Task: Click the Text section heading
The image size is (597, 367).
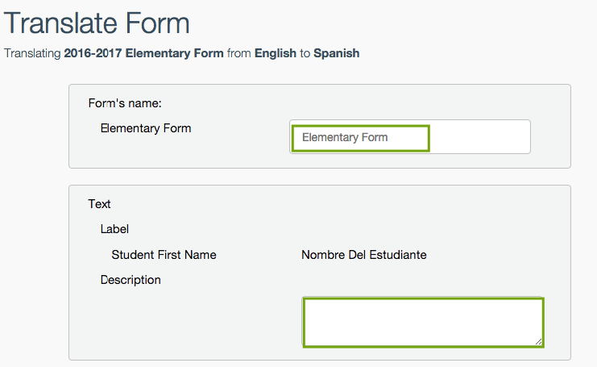Action: pos(99,204)
